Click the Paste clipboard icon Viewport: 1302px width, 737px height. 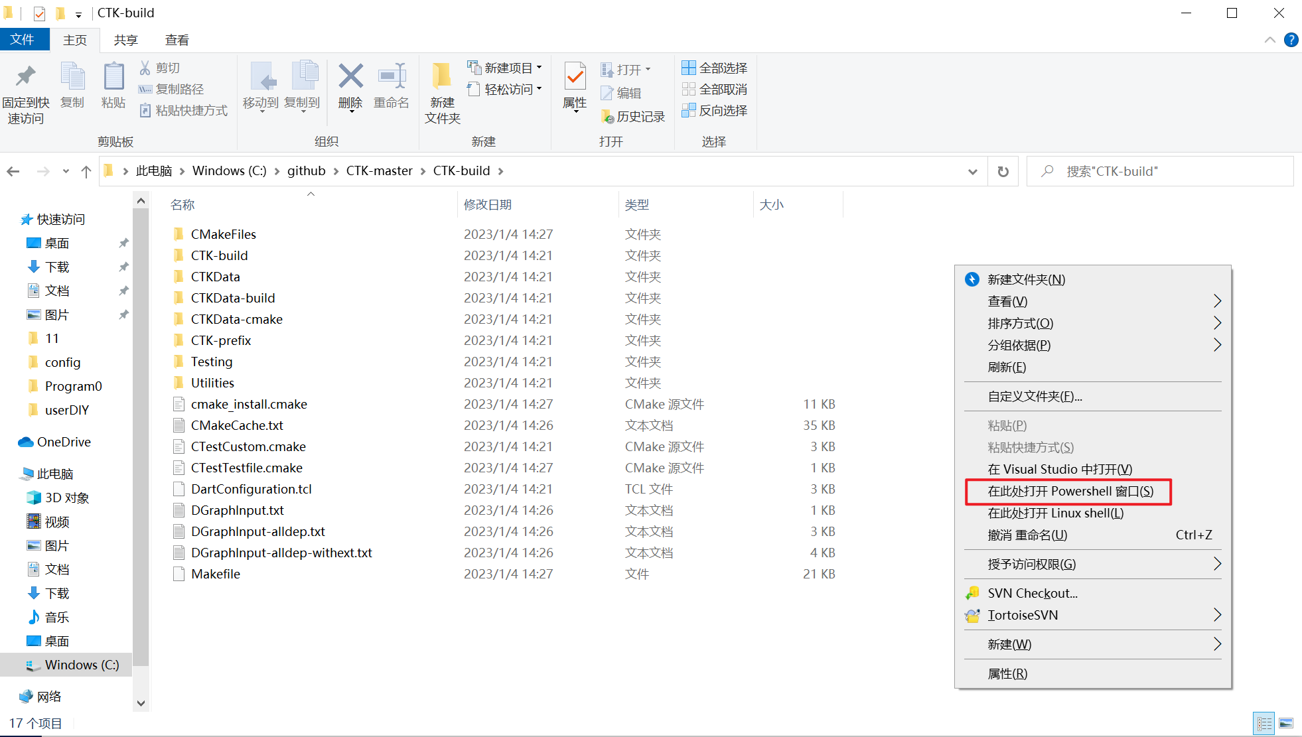(113, 76)
